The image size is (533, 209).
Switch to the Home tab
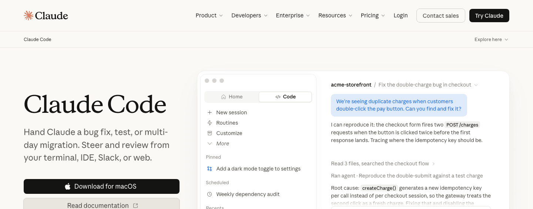pyautogui.click(x=232, y=97)
